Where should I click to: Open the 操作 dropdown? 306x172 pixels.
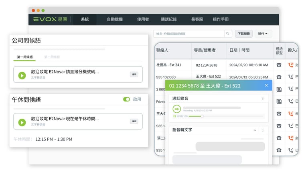point(262,34)
